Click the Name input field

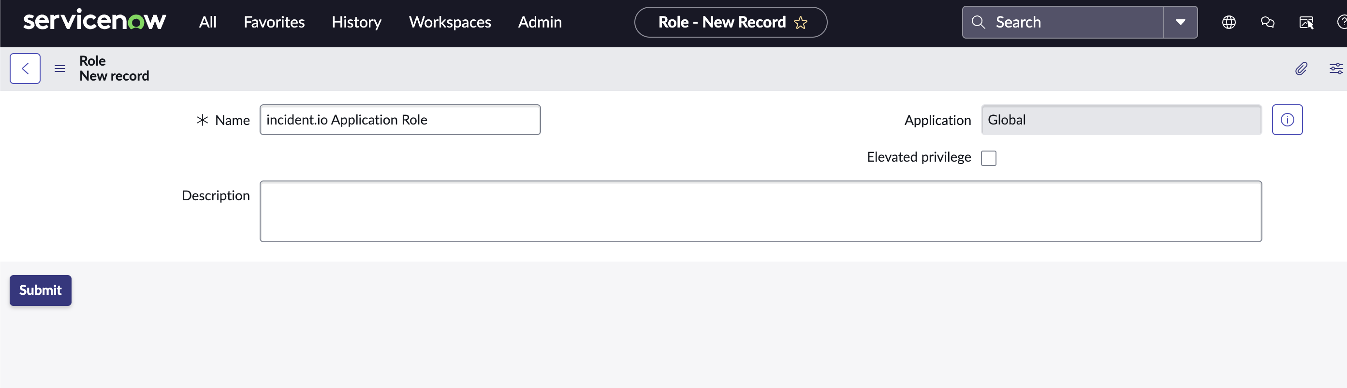[x=400, y=120]
